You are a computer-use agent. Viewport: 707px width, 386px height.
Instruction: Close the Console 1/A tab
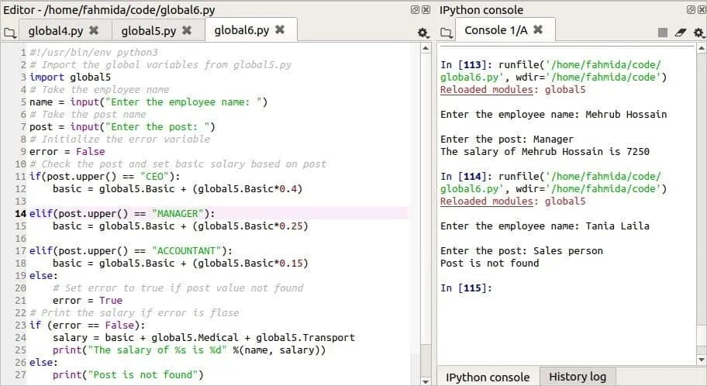537,29
